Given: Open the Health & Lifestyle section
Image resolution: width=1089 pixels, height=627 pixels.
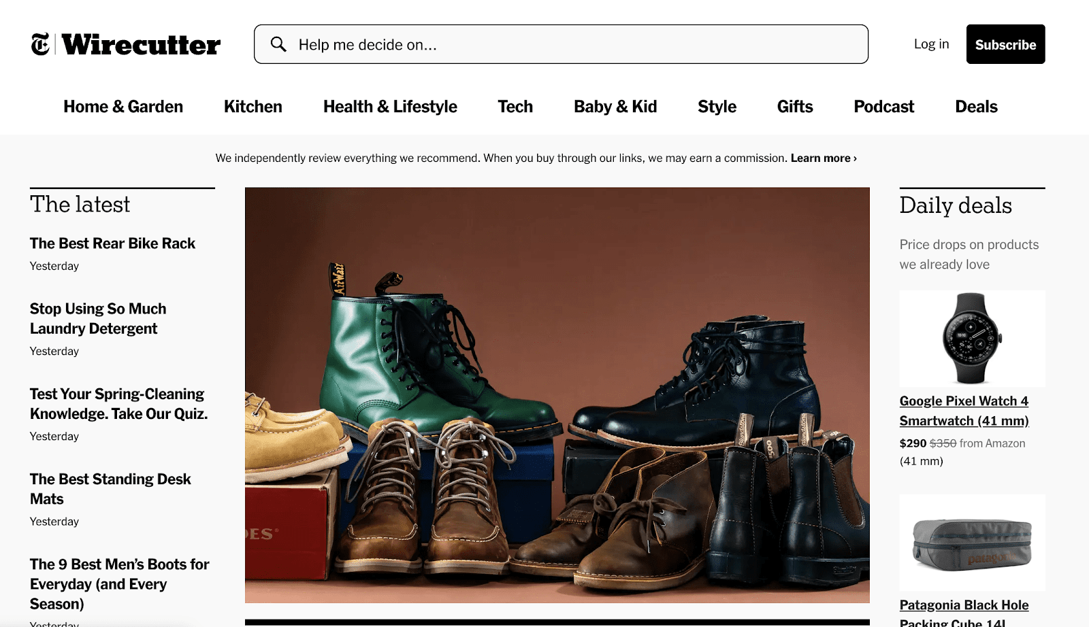Looking at the screenshot, I should coord(390,106).
